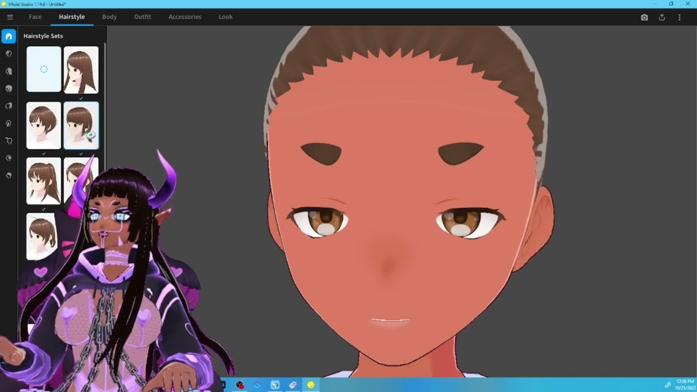This screenshot has height=392, width=697.
Task: Click the Hairstyle Sets heading
Action: pos(43,36)
